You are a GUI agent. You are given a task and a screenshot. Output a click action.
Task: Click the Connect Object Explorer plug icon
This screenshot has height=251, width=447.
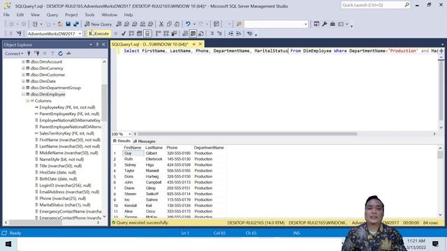click(29, 53)
